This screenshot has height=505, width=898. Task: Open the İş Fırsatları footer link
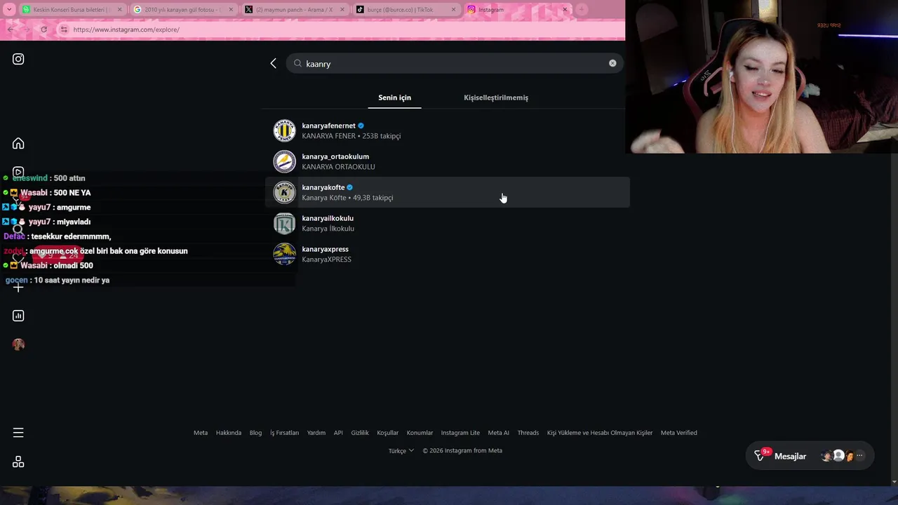[284, 433]
